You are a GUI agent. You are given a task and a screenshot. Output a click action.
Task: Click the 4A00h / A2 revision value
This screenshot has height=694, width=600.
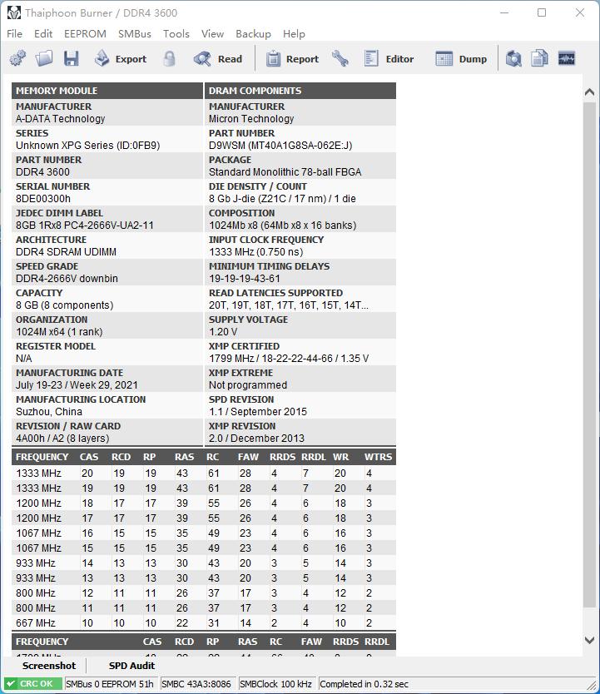[x=62, y=439]
